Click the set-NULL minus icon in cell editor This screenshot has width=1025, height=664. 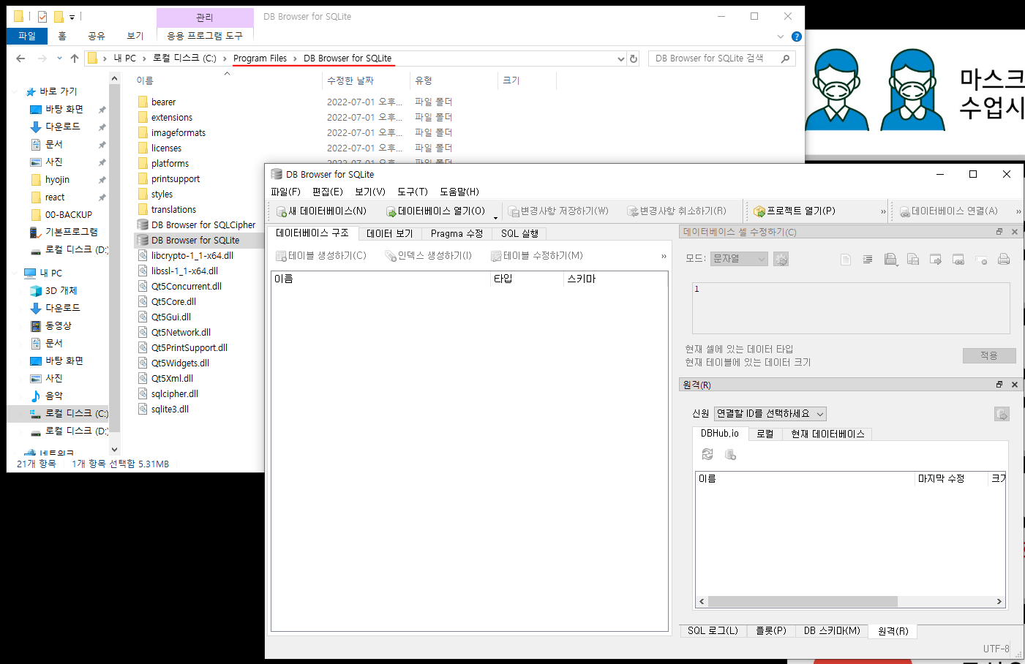[981, 259]
